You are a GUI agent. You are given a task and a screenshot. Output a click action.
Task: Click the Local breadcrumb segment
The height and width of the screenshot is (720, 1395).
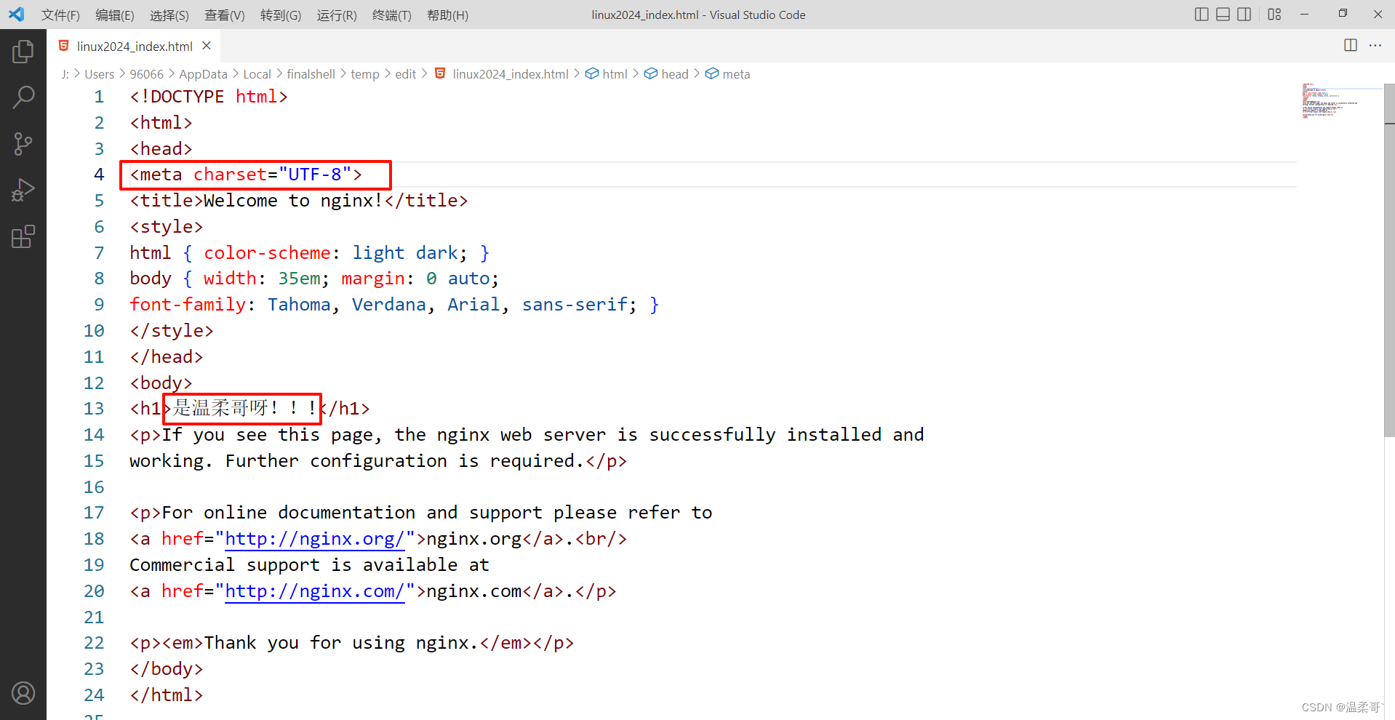pos(257,74)
